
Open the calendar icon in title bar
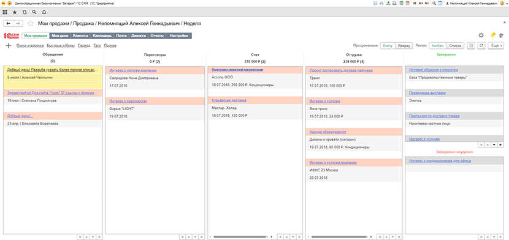[407, 3]
